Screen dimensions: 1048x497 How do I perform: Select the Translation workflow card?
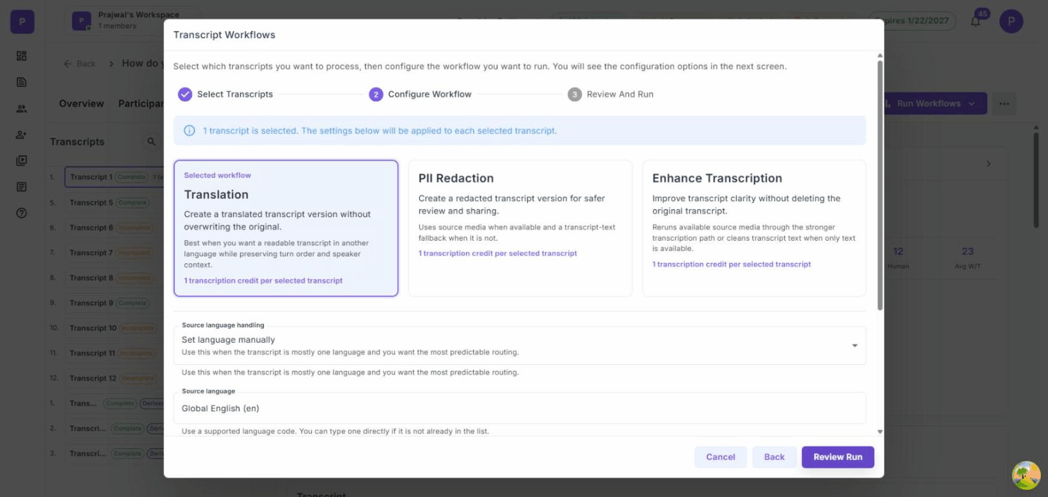tap(286, 228)
